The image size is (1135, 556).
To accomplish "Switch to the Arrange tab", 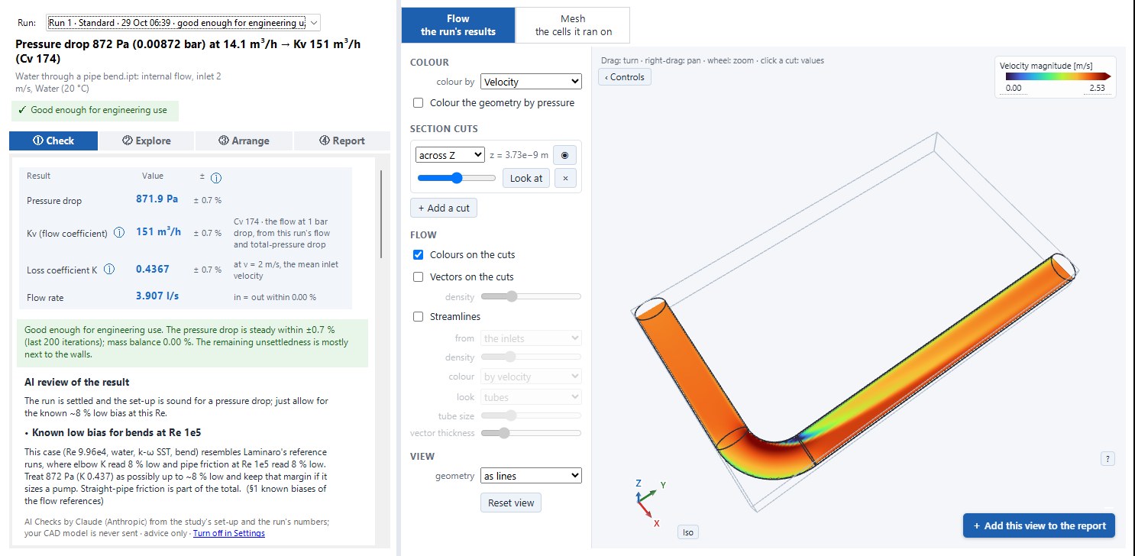I will point(244,141).
